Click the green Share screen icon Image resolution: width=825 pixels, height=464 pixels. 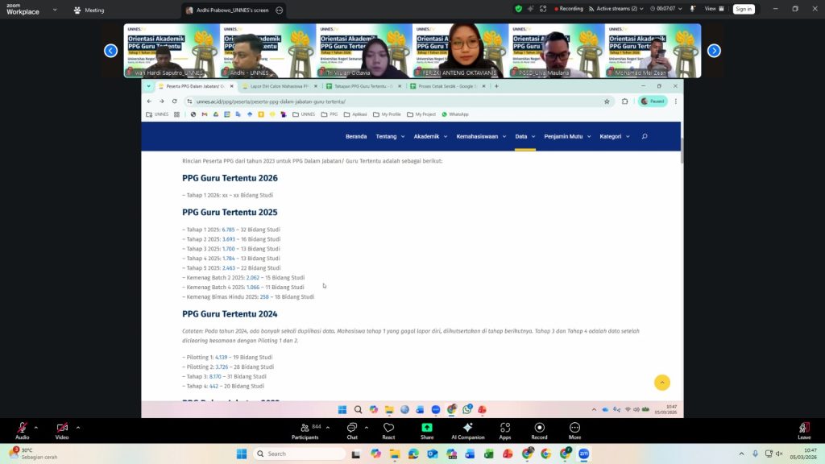point(427,428)
